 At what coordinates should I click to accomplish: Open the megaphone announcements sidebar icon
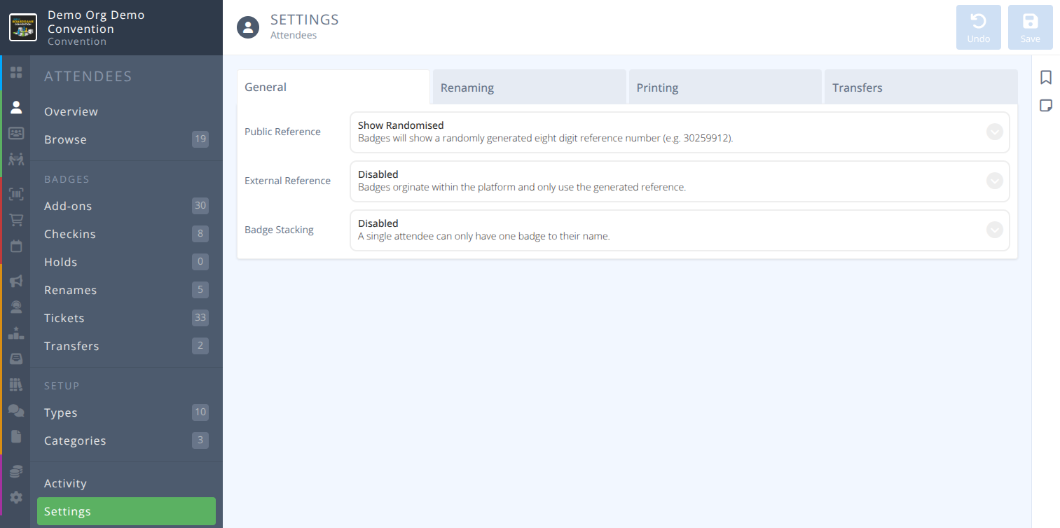pos(16,281)
